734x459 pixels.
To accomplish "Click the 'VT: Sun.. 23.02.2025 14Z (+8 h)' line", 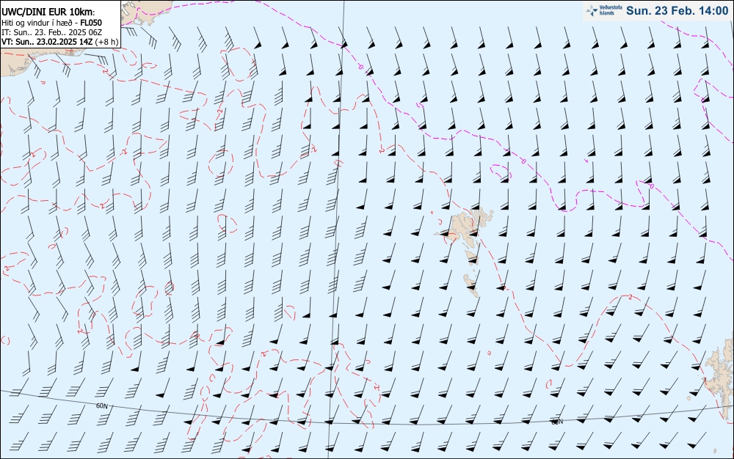I will coord(60,42).
